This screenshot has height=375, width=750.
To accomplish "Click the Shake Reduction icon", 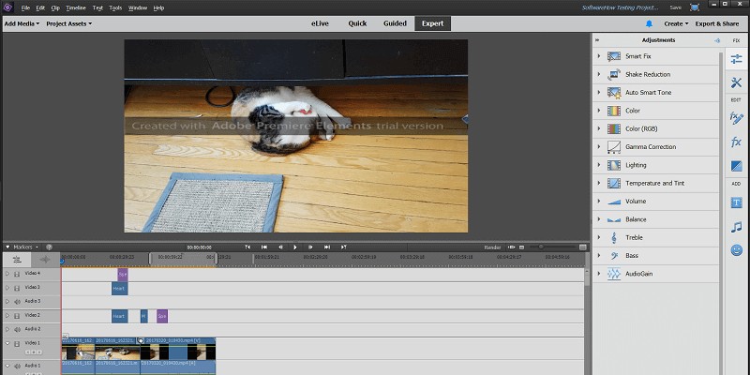I will click(x=614, y=75).
